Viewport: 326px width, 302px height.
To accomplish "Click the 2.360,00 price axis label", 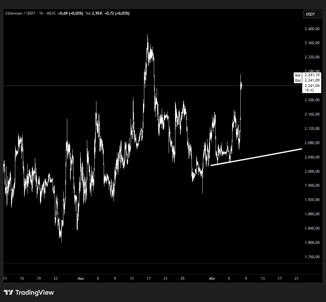I will [312, 43].
